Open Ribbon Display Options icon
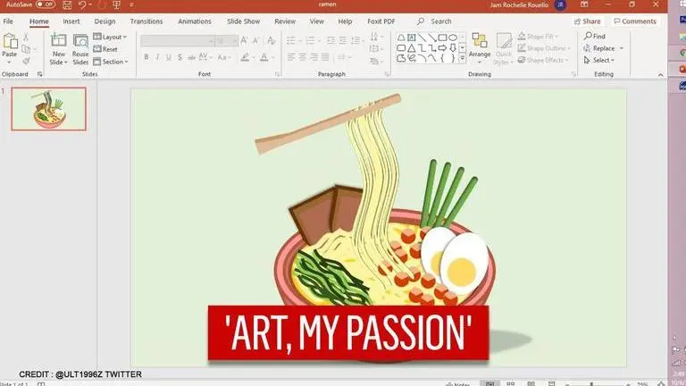Image resolution: width=686 pixels, height=386 pixels. (584, 4)
